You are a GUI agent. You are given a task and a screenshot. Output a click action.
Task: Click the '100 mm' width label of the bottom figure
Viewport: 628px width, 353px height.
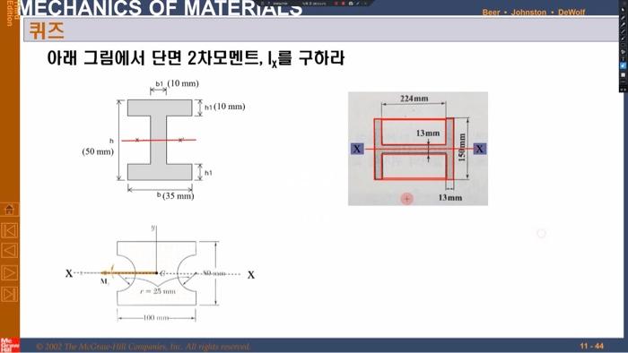(x=155, y=318)
